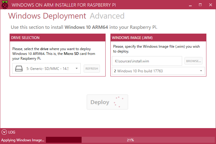
Task: Click the window title text
Action: [64, 5]
